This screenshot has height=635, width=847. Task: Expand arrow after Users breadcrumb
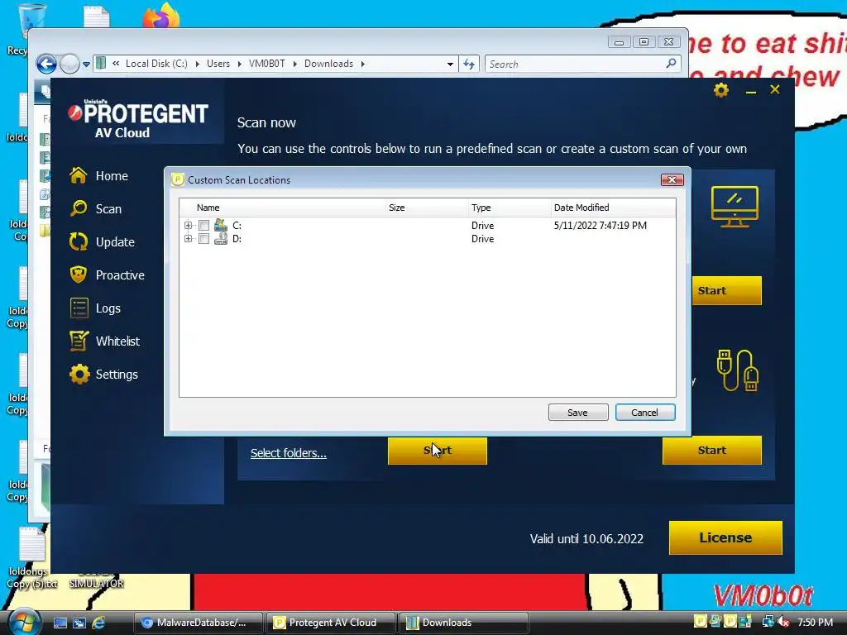click(x=239, y=64)
